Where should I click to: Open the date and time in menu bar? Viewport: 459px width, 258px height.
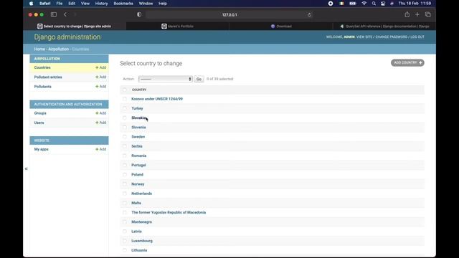pyautogui.click(x=415, y=4)
